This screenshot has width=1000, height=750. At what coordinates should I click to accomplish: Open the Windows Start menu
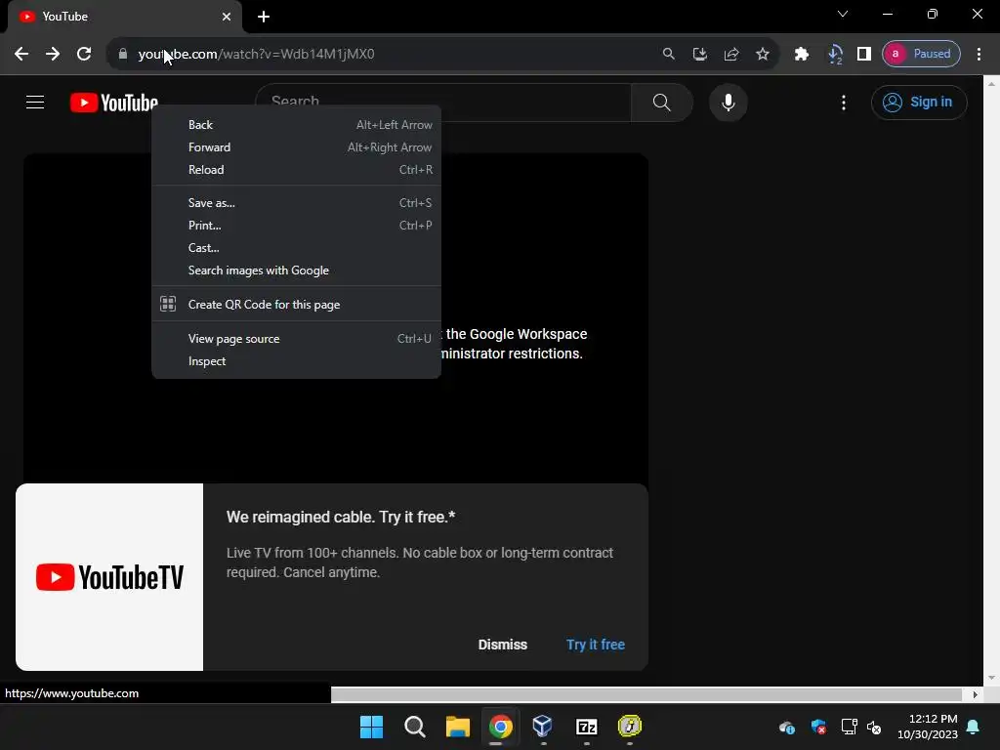point(372,727)
